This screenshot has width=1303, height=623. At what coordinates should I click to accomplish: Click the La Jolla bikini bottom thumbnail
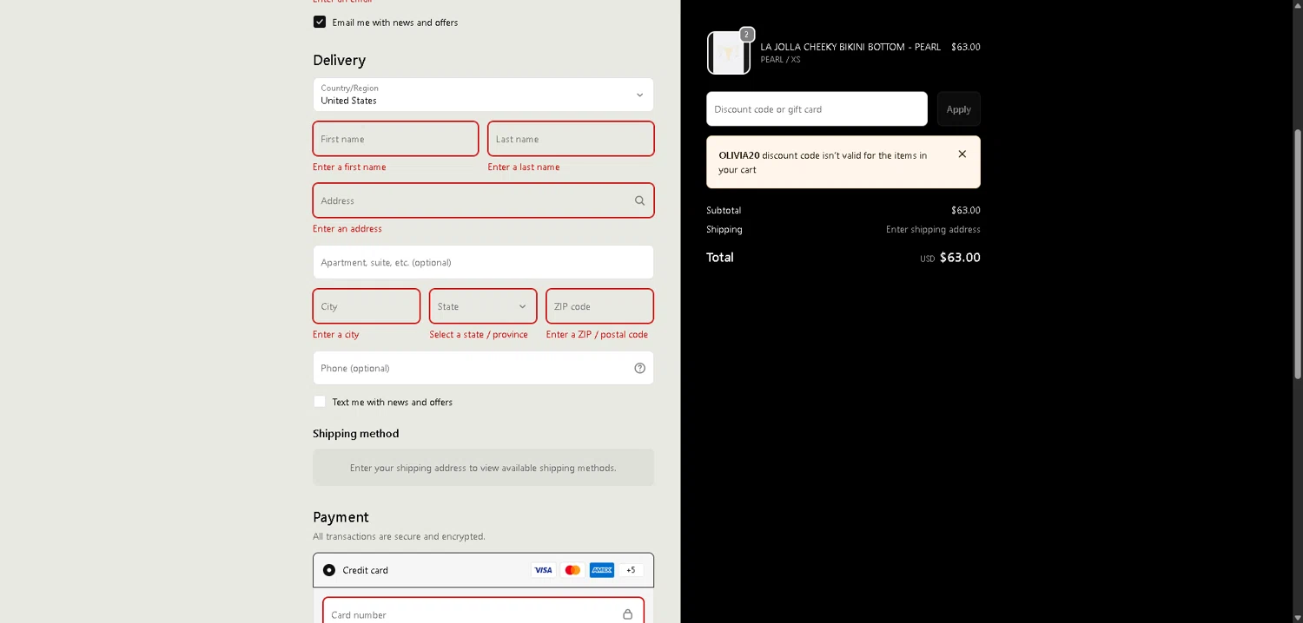729,53
